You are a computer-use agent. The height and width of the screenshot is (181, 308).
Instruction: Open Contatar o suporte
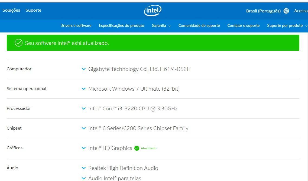243,25
